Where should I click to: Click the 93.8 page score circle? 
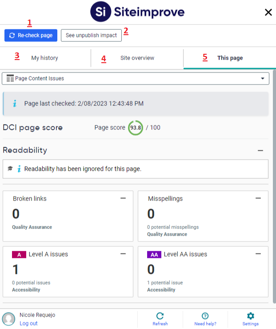(136, 128)
